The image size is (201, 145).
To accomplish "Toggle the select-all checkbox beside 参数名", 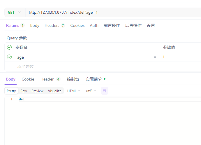I will (x=9, y=47).
